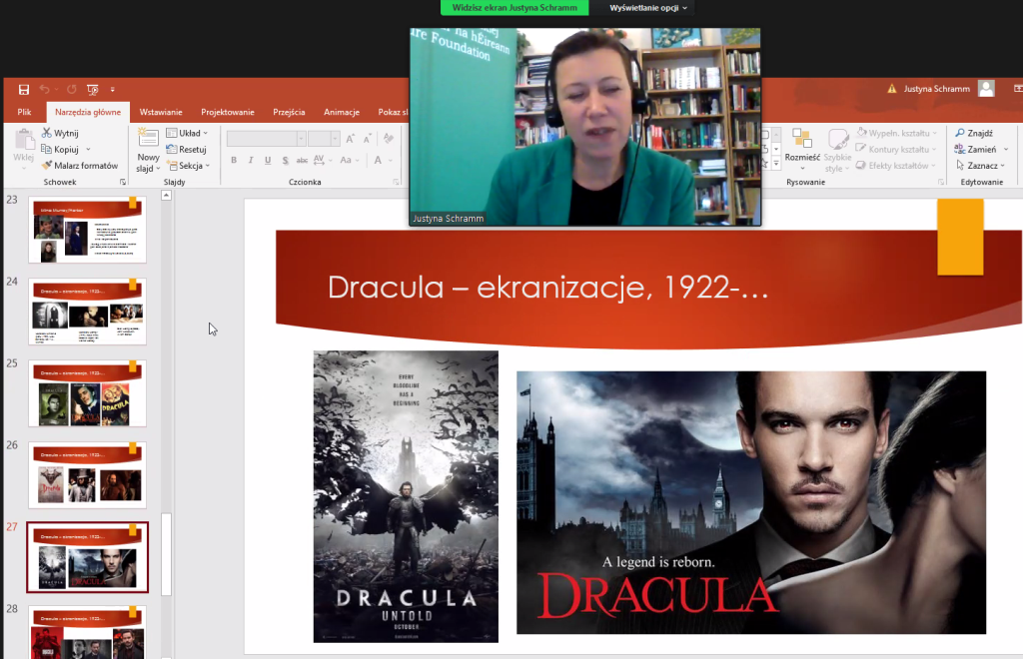Toggle Italic formatting in Czcionka group

251,160
